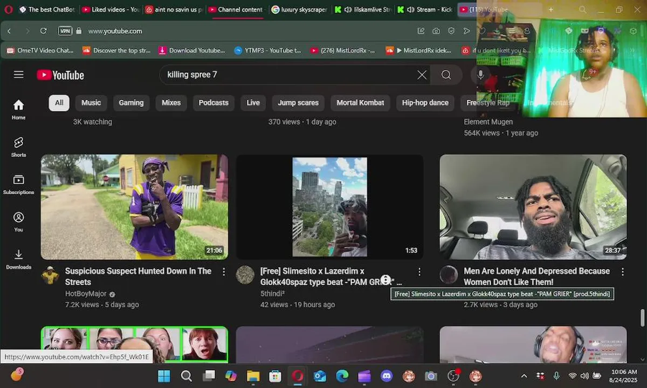Open the Suspicious Suspect video thumbnail
Image resolution: width=647 pixels, height=388 pixels.
pyautogui.click(x=134, y=207)
